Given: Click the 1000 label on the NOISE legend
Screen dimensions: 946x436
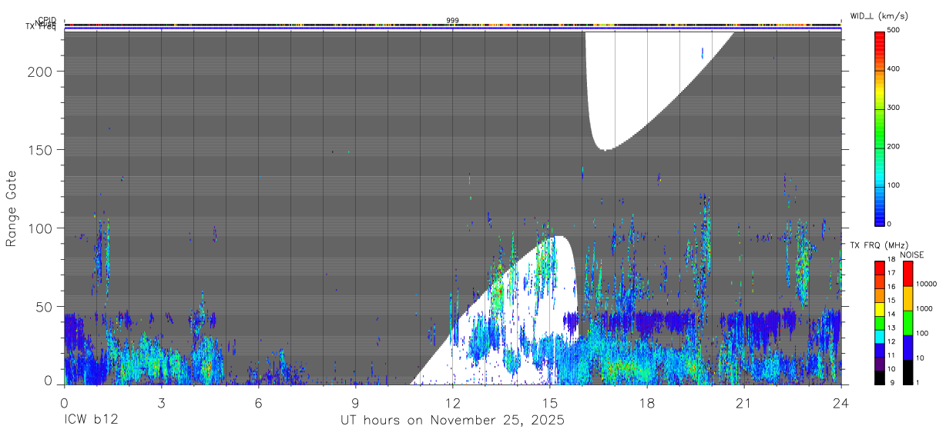Looking at the screenshot, I should coord(925,308).
